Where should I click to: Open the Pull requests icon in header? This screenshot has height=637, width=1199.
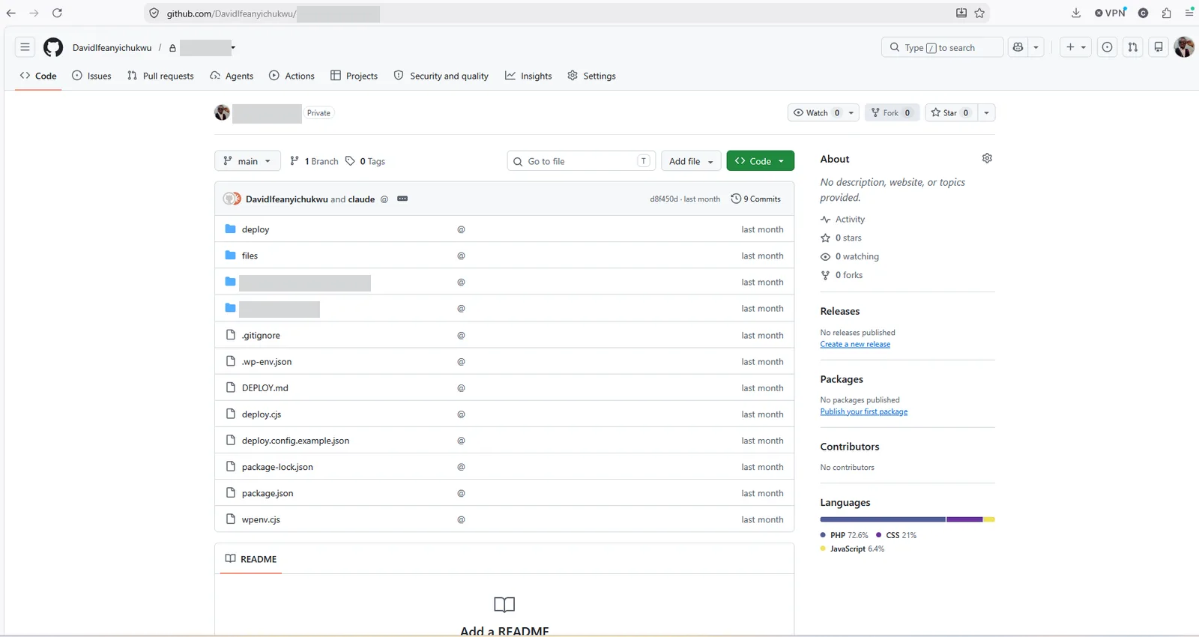(1132, 47)
